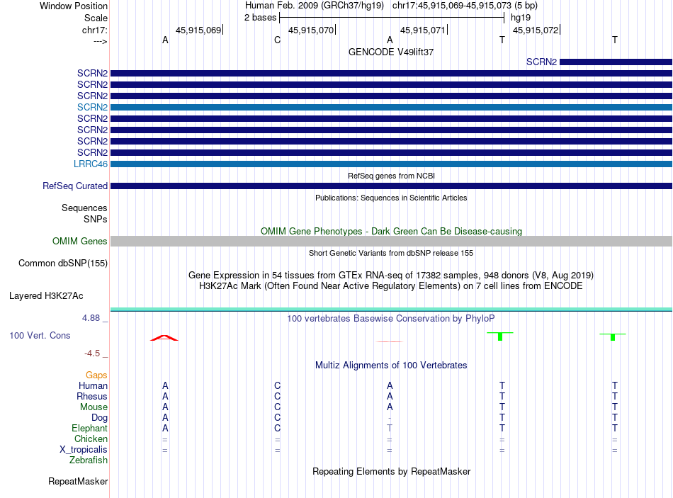This screenshot has height=498, width=673.
Task: Click the 45,915,070 position marker
Action: coord(311,30)
